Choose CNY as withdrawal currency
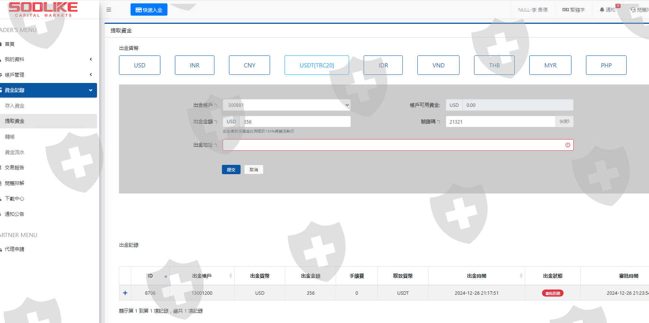649x323 pixels. [249, 65]
